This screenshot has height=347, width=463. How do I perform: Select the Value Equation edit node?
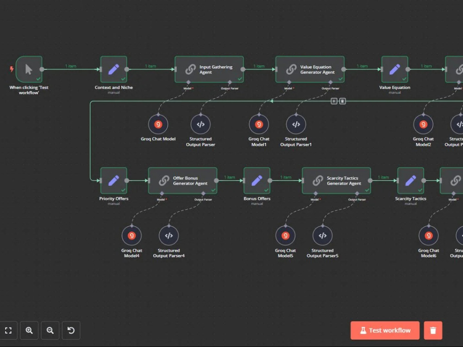pyautogui.click(x=395, y=69)
